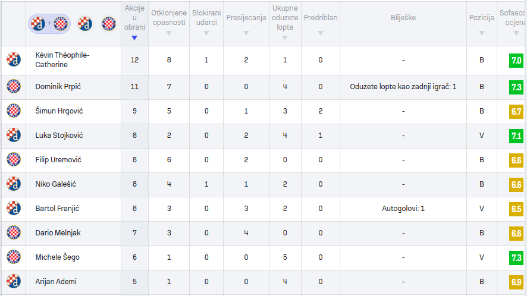Click Dinamo crest beside Luka Stojković
Image resolution: width=527 pixels, height=296 pixels.
[14, 135]
